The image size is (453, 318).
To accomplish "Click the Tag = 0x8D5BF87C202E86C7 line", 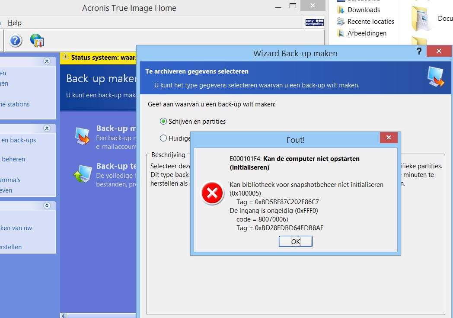I will (x=278, y=202).
